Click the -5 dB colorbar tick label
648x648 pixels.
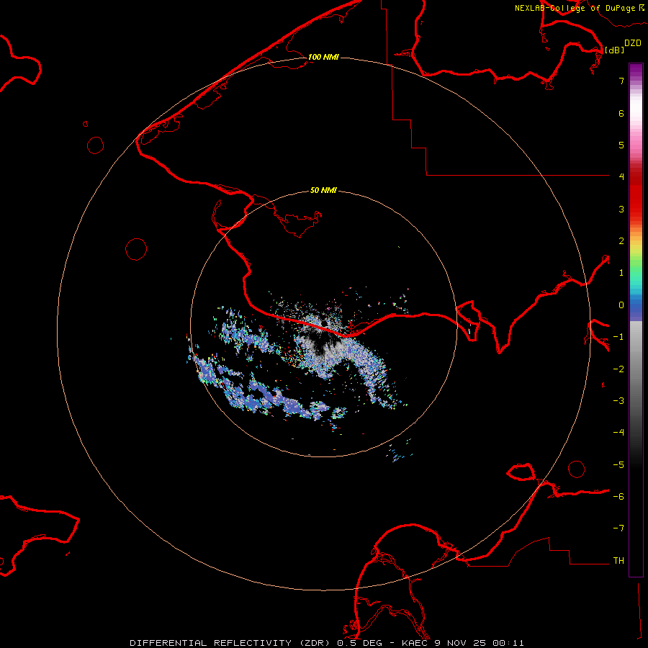tap(618, 465)
